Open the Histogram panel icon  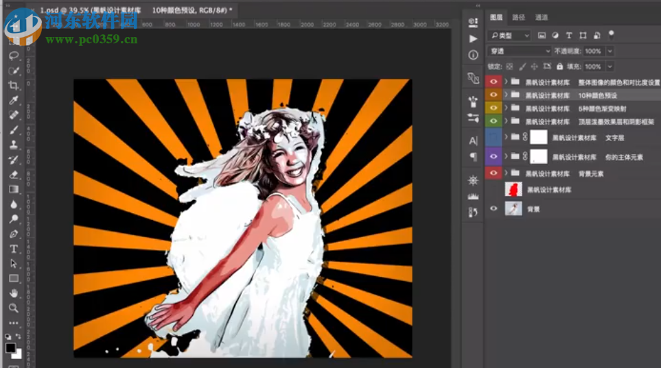point(473,196)
